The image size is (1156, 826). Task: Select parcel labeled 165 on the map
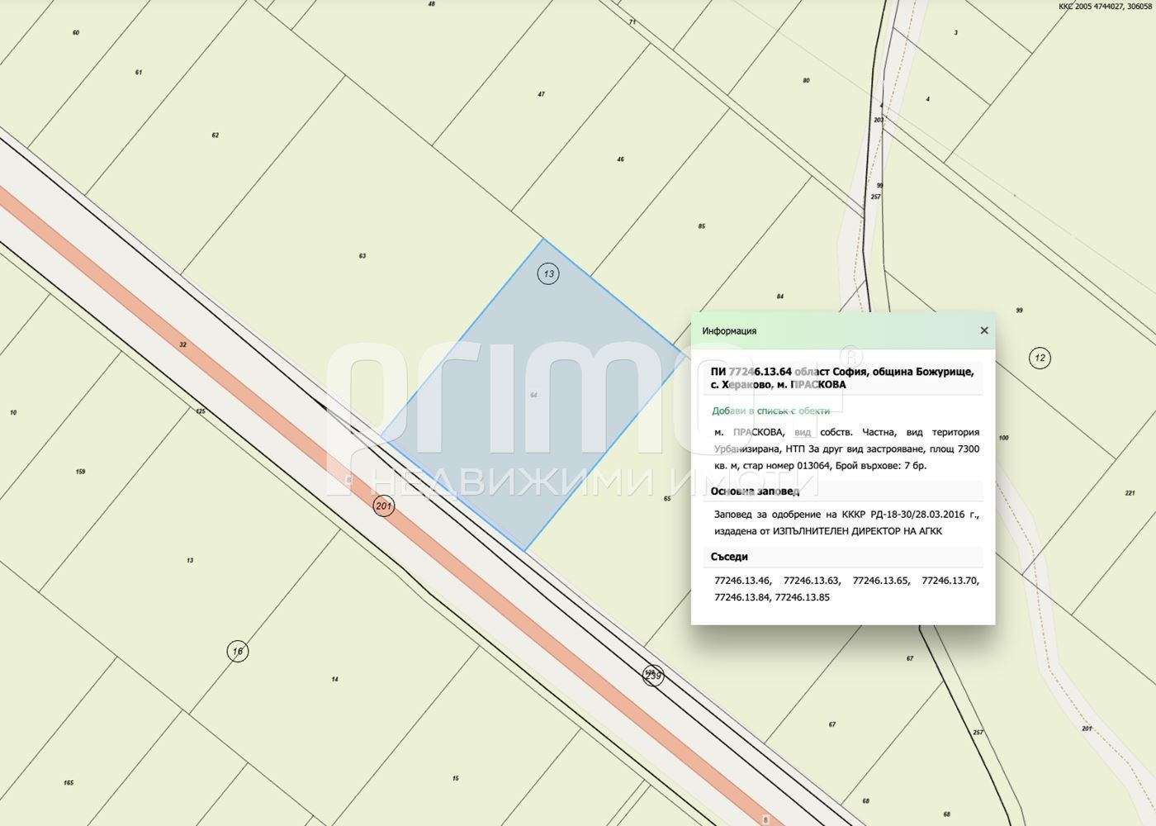coord(69,783)
